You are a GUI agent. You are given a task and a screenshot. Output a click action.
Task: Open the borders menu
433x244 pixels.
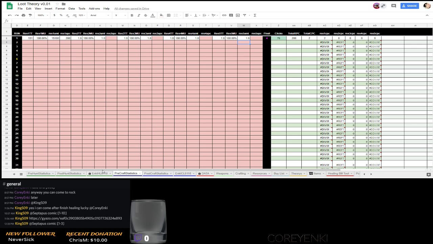click(168, 15)
